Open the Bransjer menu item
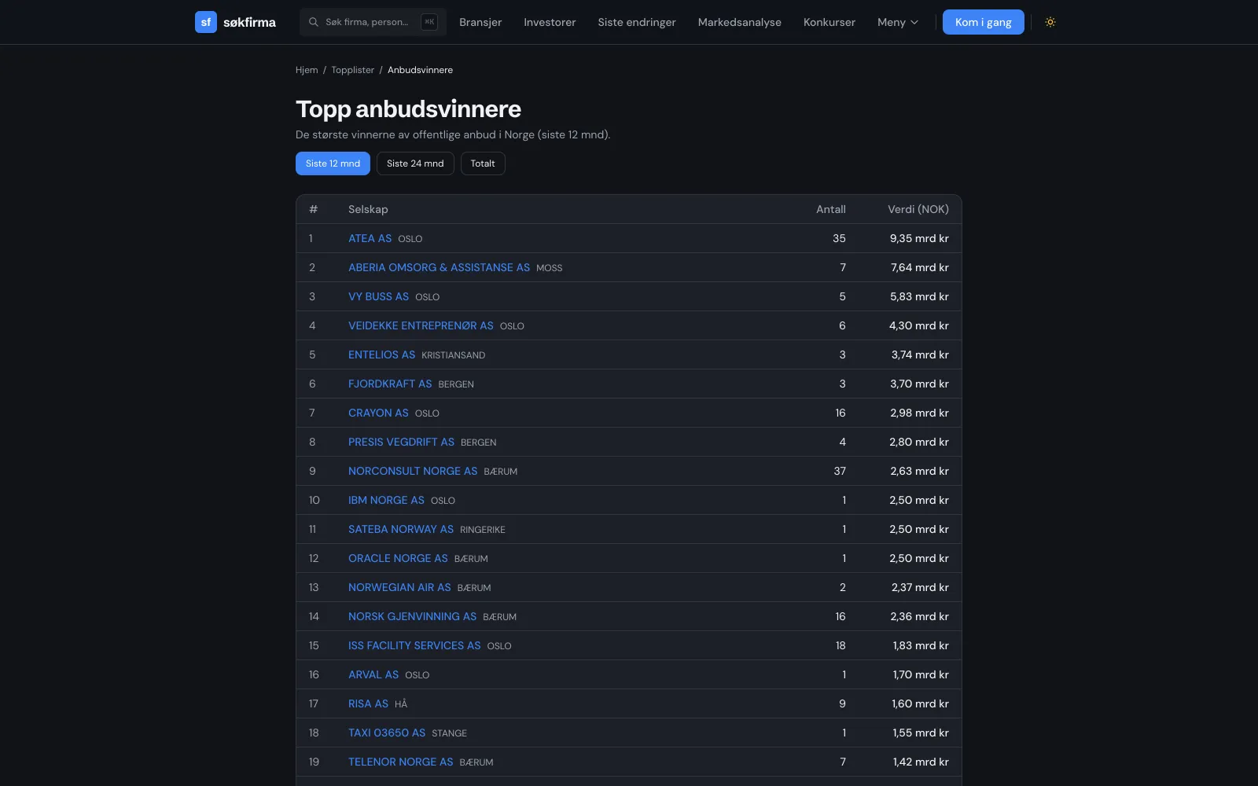 [480, 22]
